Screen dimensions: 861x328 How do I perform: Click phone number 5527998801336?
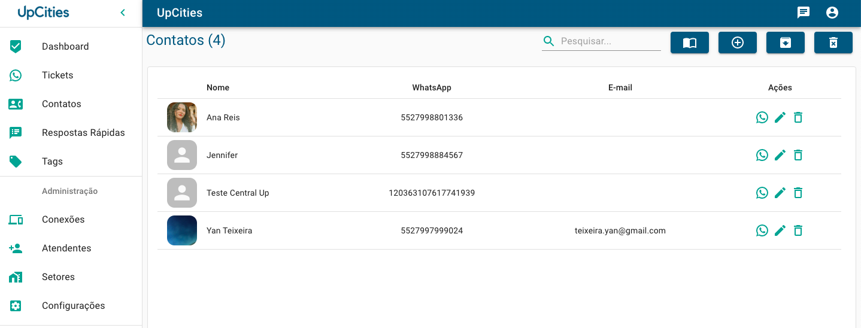[x=432, y=117]
